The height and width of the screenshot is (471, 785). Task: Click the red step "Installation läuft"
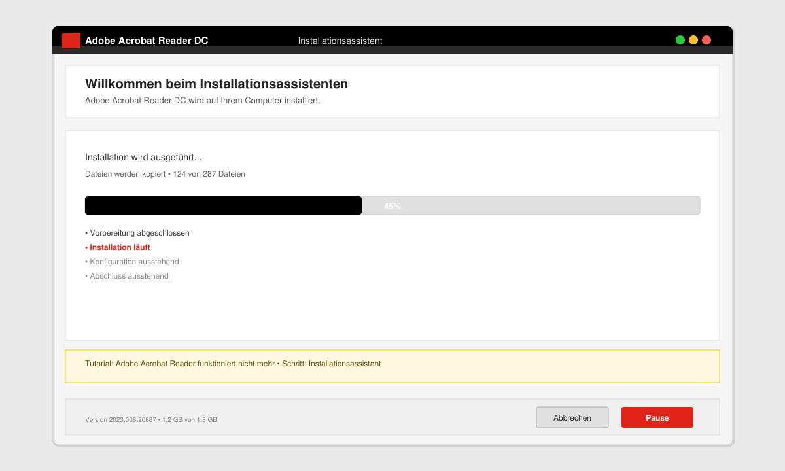point(118,247)
